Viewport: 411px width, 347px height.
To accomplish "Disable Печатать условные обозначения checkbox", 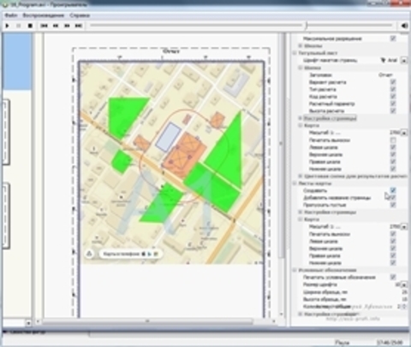I will [x=393, y=277].
